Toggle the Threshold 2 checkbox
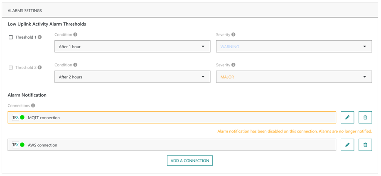381x176 pixels. tap(11, 68)
